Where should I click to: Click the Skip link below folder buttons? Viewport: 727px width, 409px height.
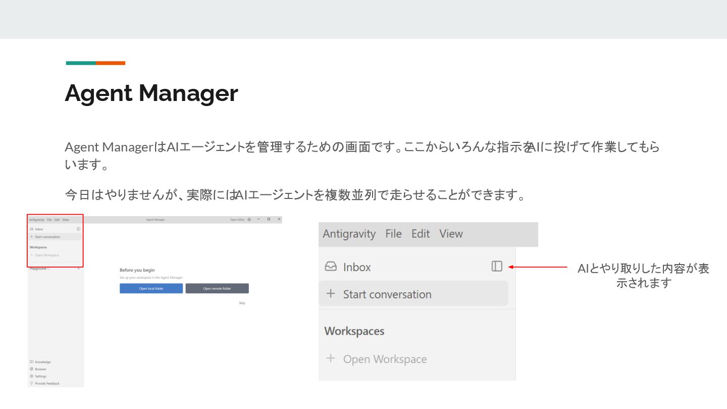click(x=242, y=303)
